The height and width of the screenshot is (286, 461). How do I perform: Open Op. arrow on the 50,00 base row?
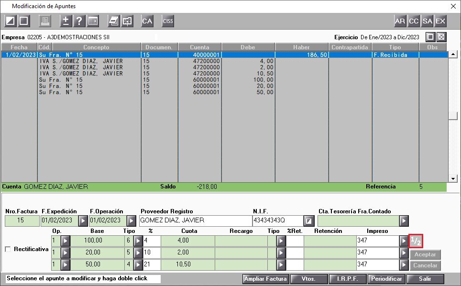tap(65, 265)
